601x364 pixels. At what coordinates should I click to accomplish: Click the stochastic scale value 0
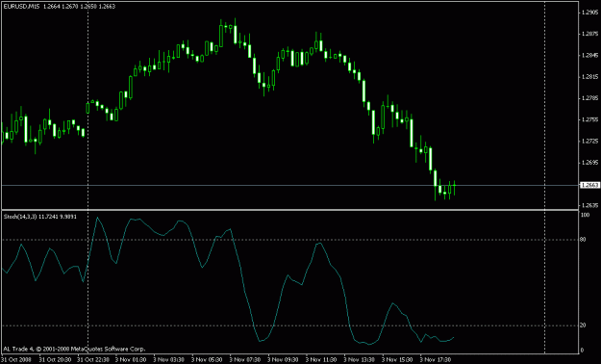582,351
